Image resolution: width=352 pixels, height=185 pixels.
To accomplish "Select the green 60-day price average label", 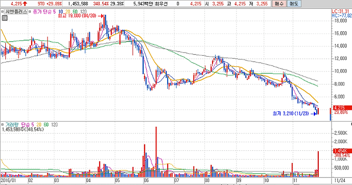I will (75, 12).
